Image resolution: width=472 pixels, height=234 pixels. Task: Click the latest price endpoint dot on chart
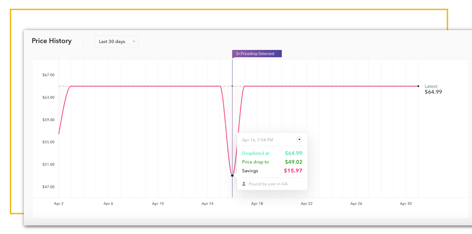click(x=418, y=86)
